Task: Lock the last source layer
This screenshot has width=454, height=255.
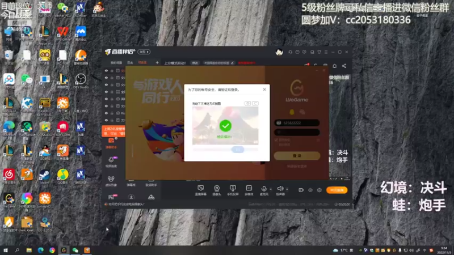Action: (x=112, y=120)
